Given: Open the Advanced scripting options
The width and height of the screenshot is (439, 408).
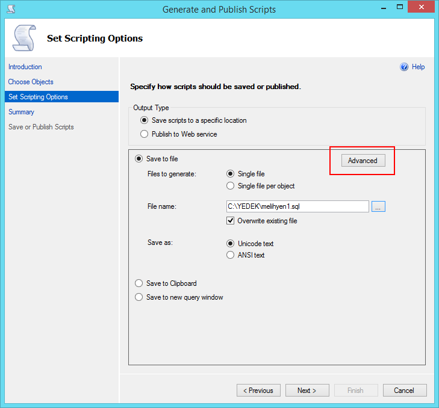Looking at the screenshot, I should [x=363, y=161].
